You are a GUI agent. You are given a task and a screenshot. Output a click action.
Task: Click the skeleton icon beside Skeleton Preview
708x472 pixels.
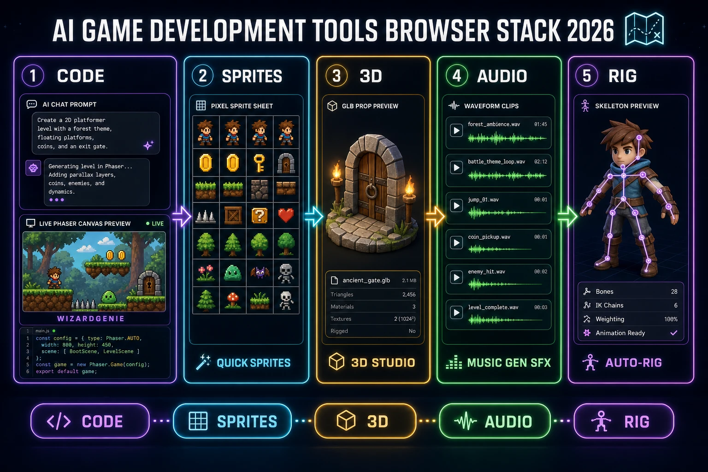point(585,106)
